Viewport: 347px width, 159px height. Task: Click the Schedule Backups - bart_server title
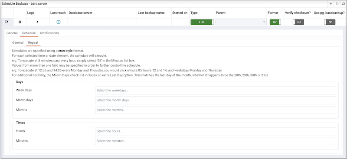point(24,4)
